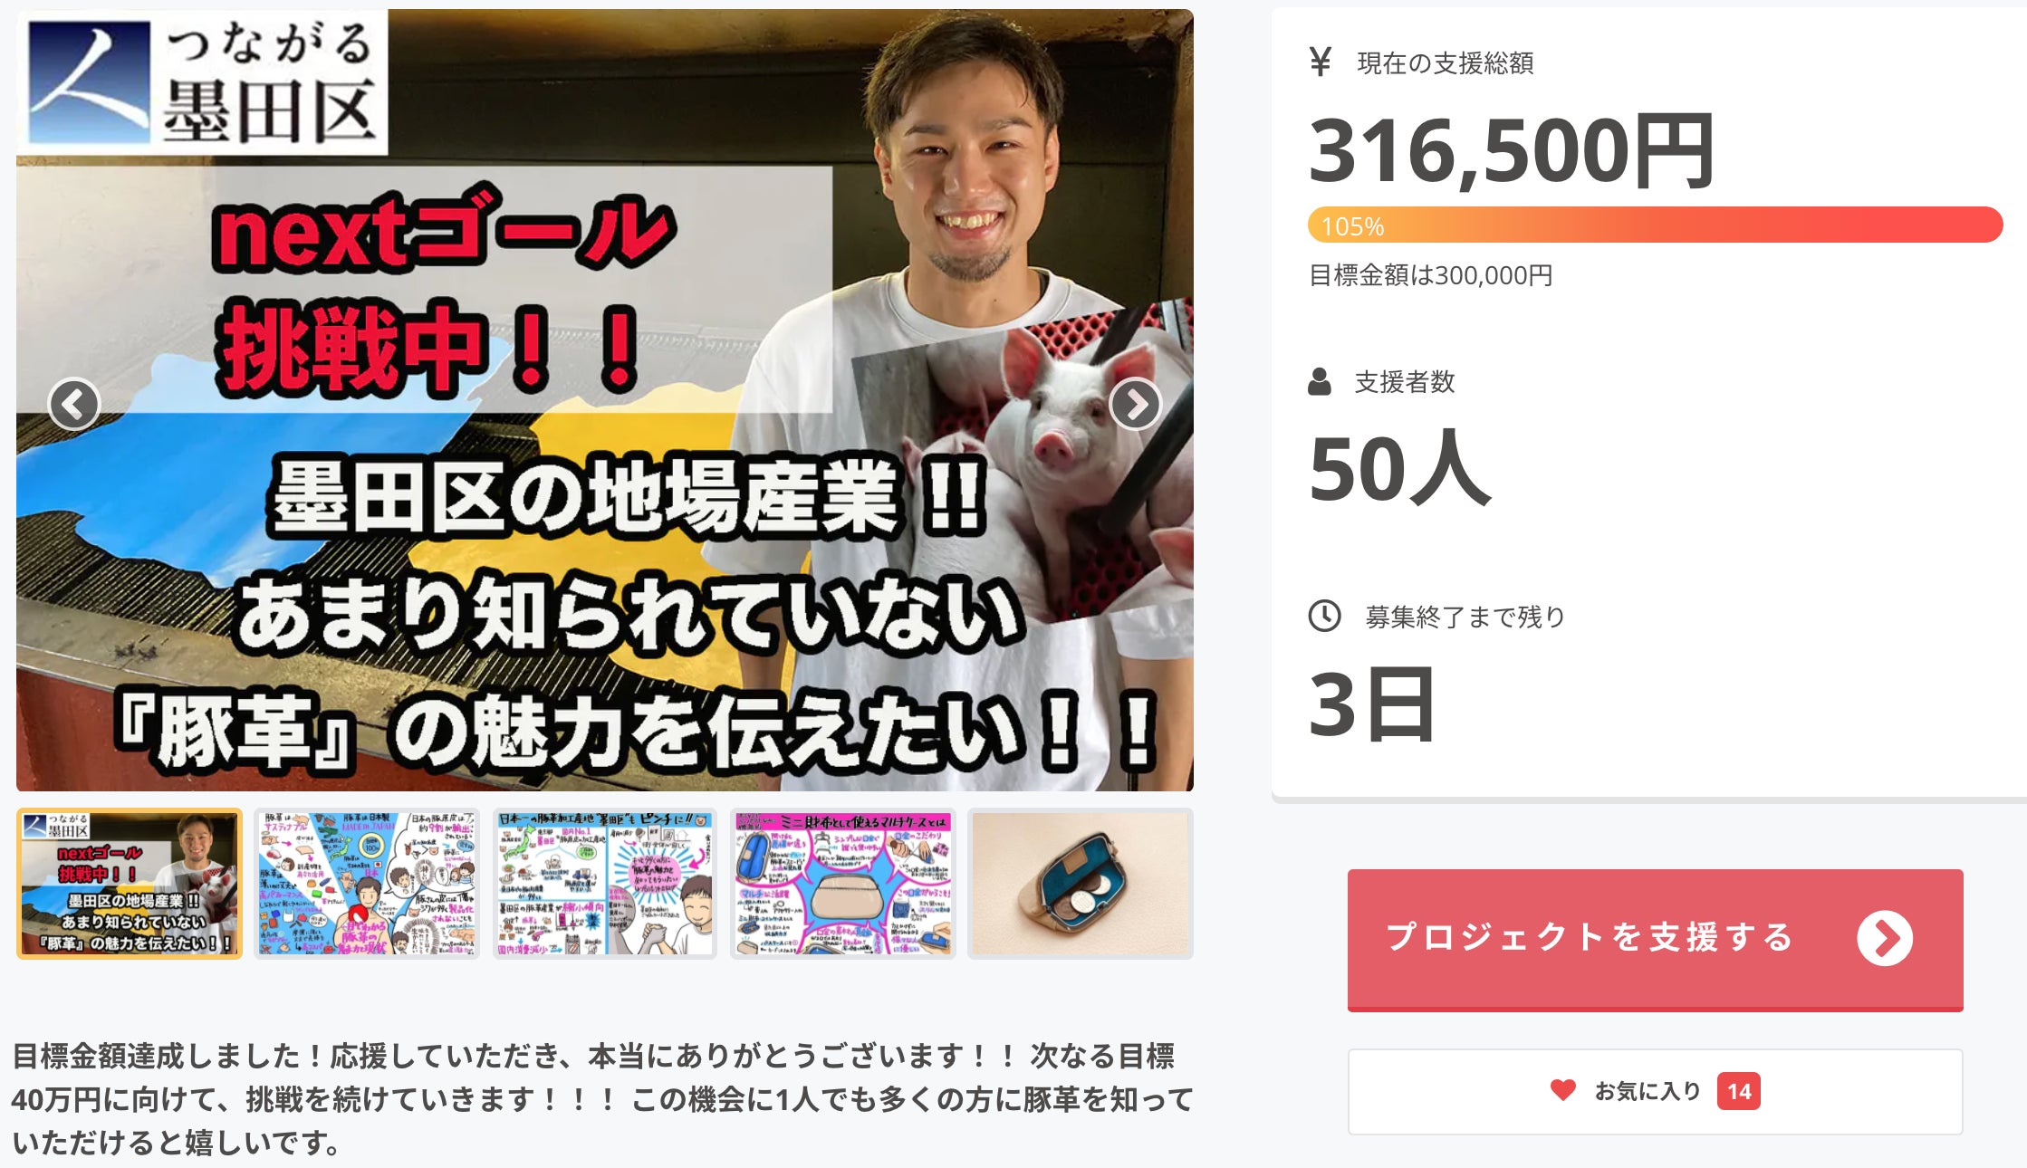This screenshot has height=1168, width=2027.
Task: Click the 105% funding progress bar
Action: 1655,225
